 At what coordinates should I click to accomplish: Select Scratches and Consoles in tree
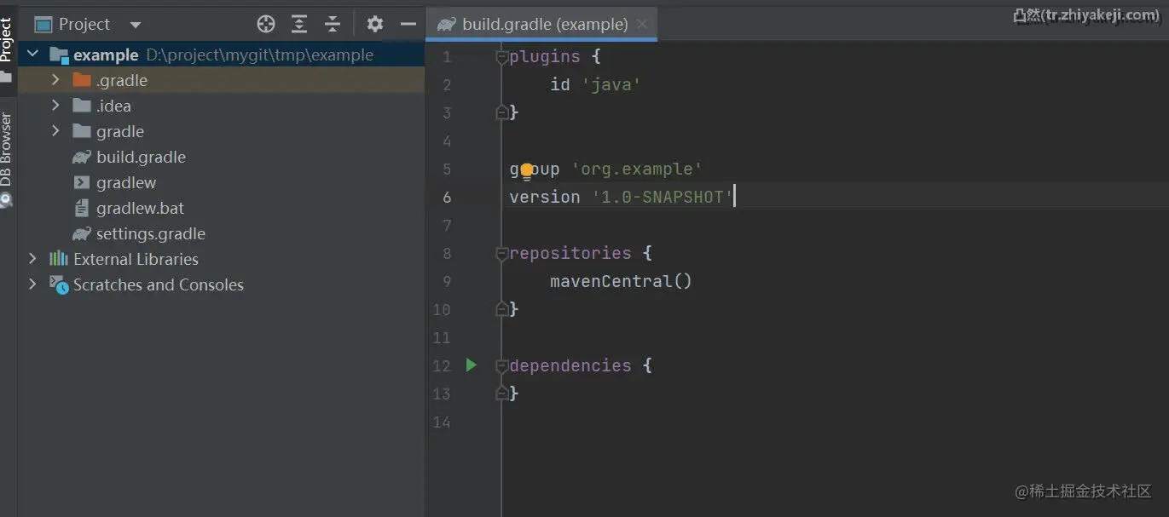tap(222, 284)
